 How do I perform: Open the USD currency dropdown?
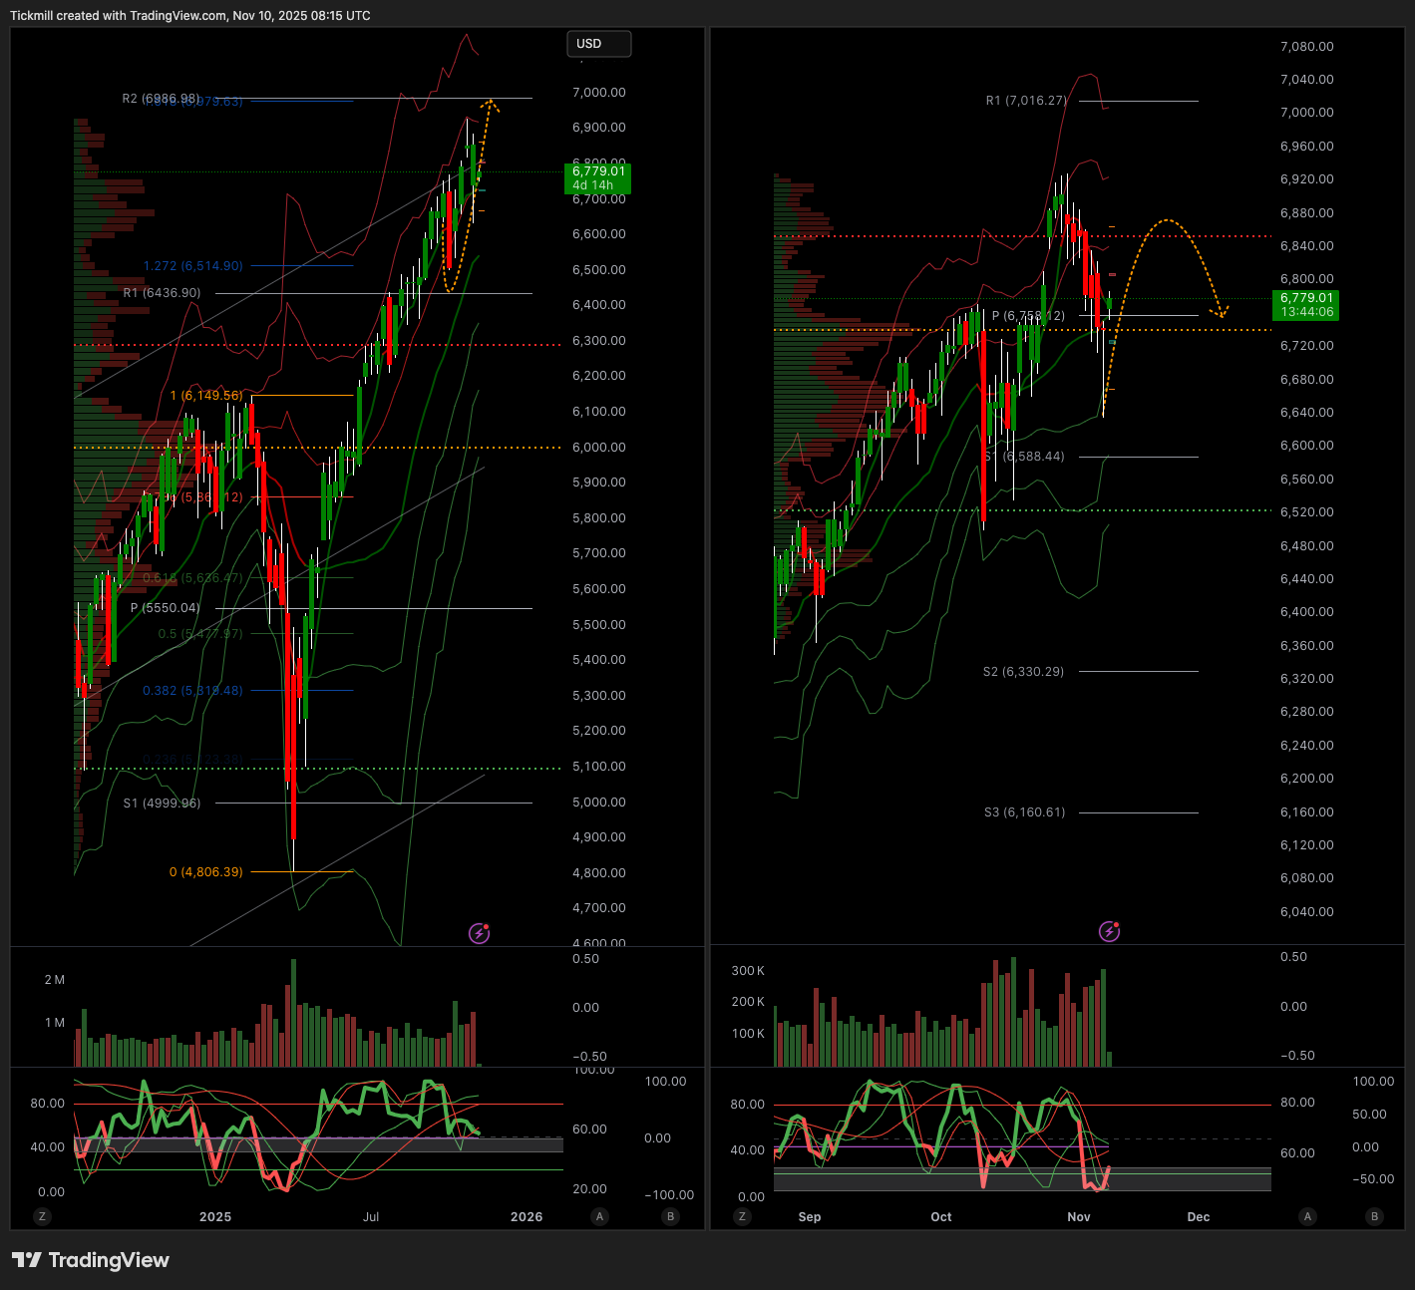pos(598,44)
